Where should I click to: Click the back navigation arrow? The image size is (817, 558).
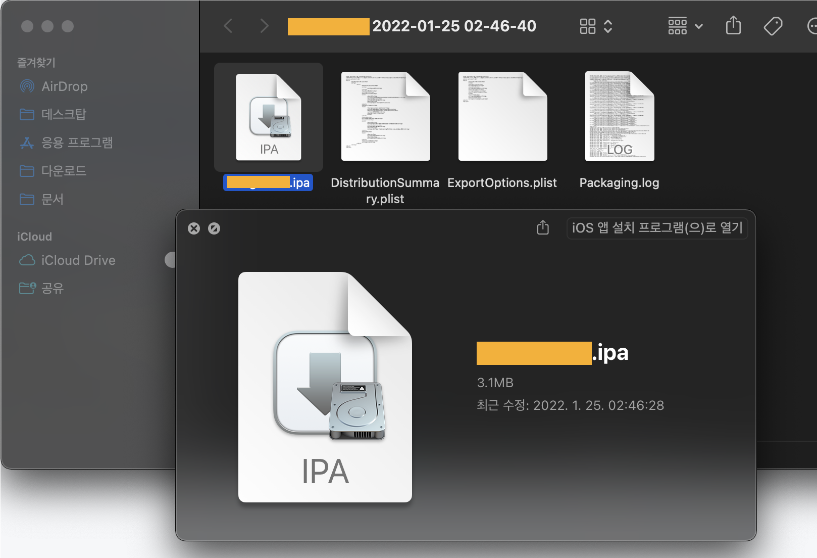tap(228, 26)
